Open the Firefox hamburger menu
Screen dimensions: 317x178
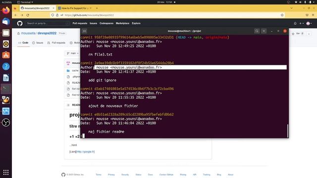313,15
